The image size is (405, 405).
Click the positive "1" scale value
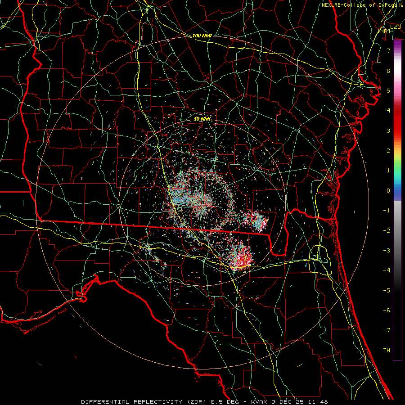pos(388,171)
